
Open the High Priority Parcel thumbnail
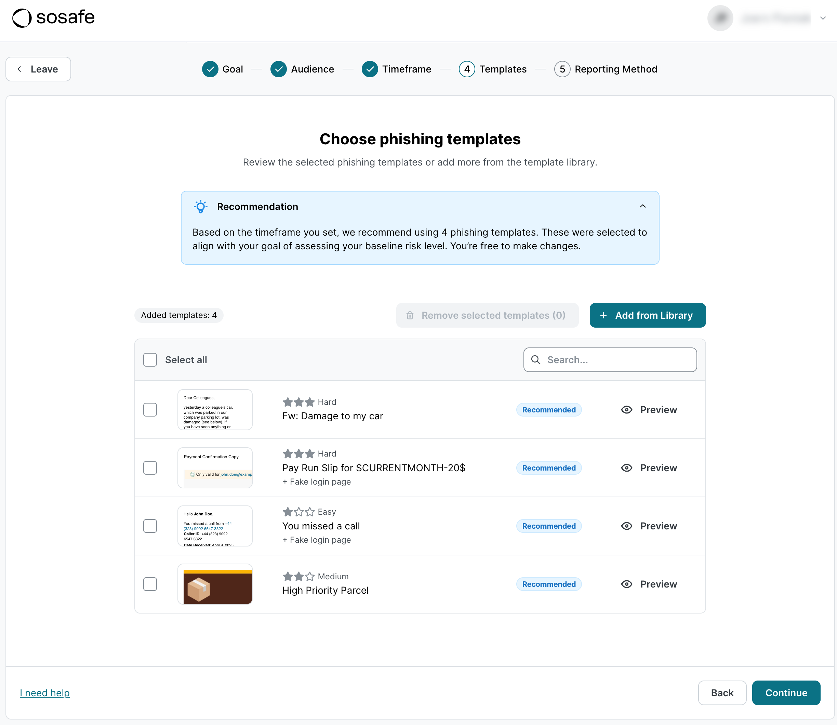pyautogui.click(x=215, y=584)
